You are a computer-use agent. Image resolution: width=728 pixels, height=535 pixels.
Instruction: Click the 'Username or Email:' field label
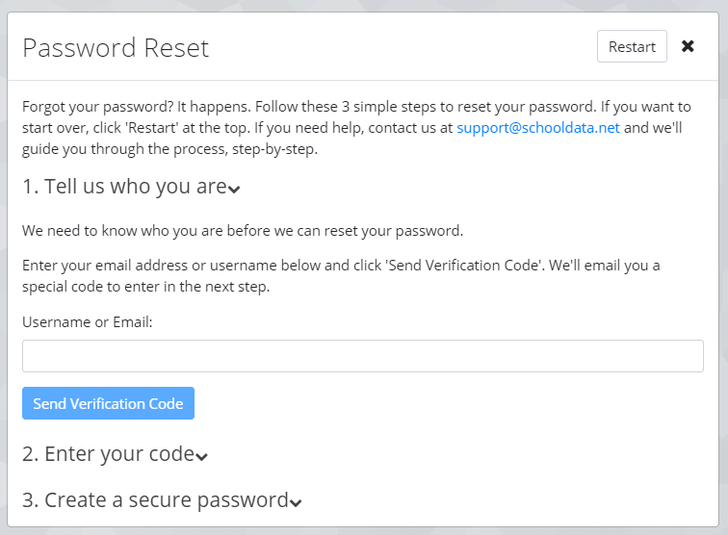pyautogui.click(x=88, y=322)
